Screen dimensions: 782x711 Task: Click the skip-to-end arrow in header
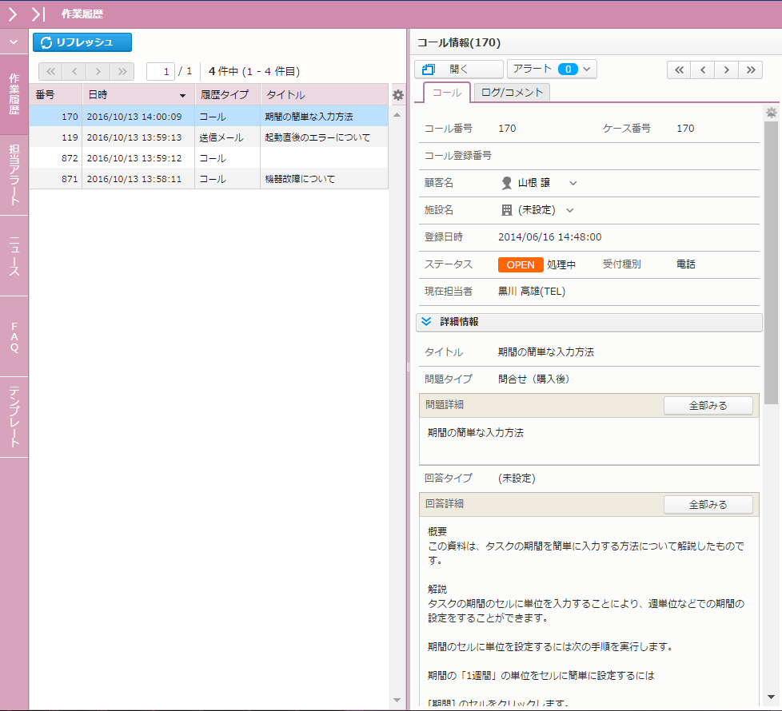pyautogui.click(x=38, y=14)
